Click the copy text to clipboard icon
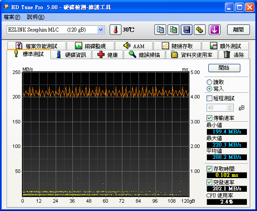Image resolution: width=257 pixels, height=211 pixels. click(160, 30)
